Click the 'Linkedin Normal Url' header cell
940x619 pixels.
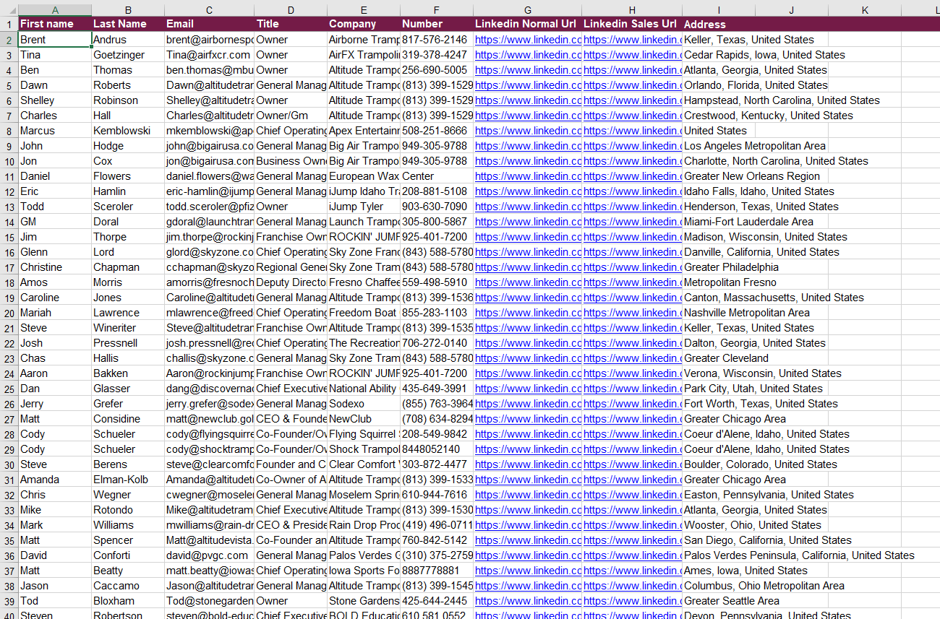(x=528, y=24)
